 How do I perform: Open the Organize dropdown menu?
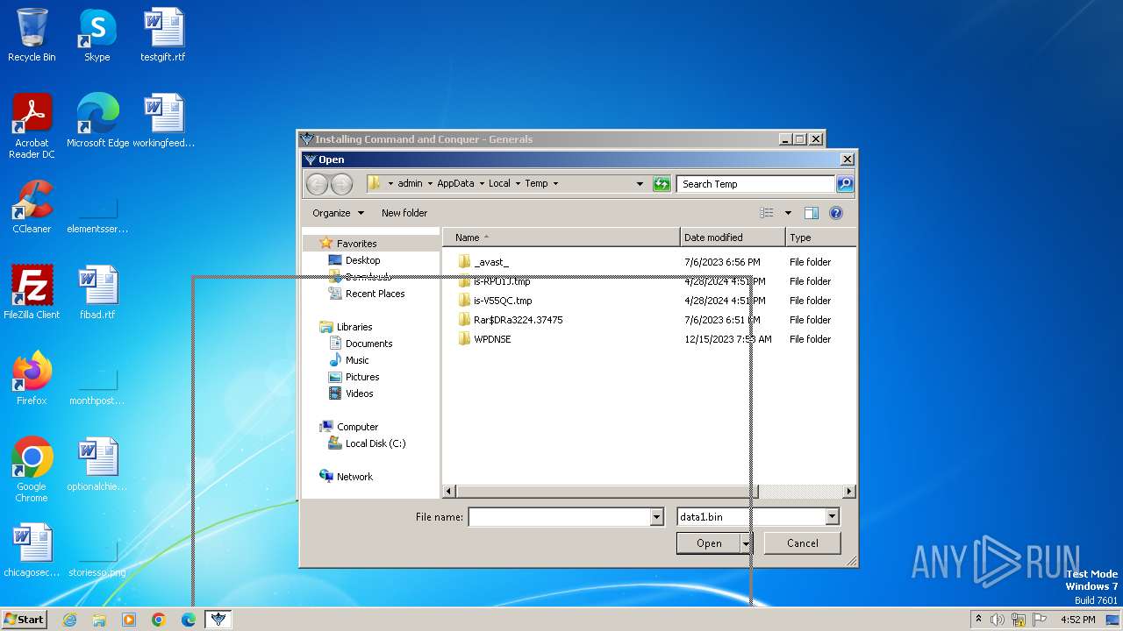point(338,213)
